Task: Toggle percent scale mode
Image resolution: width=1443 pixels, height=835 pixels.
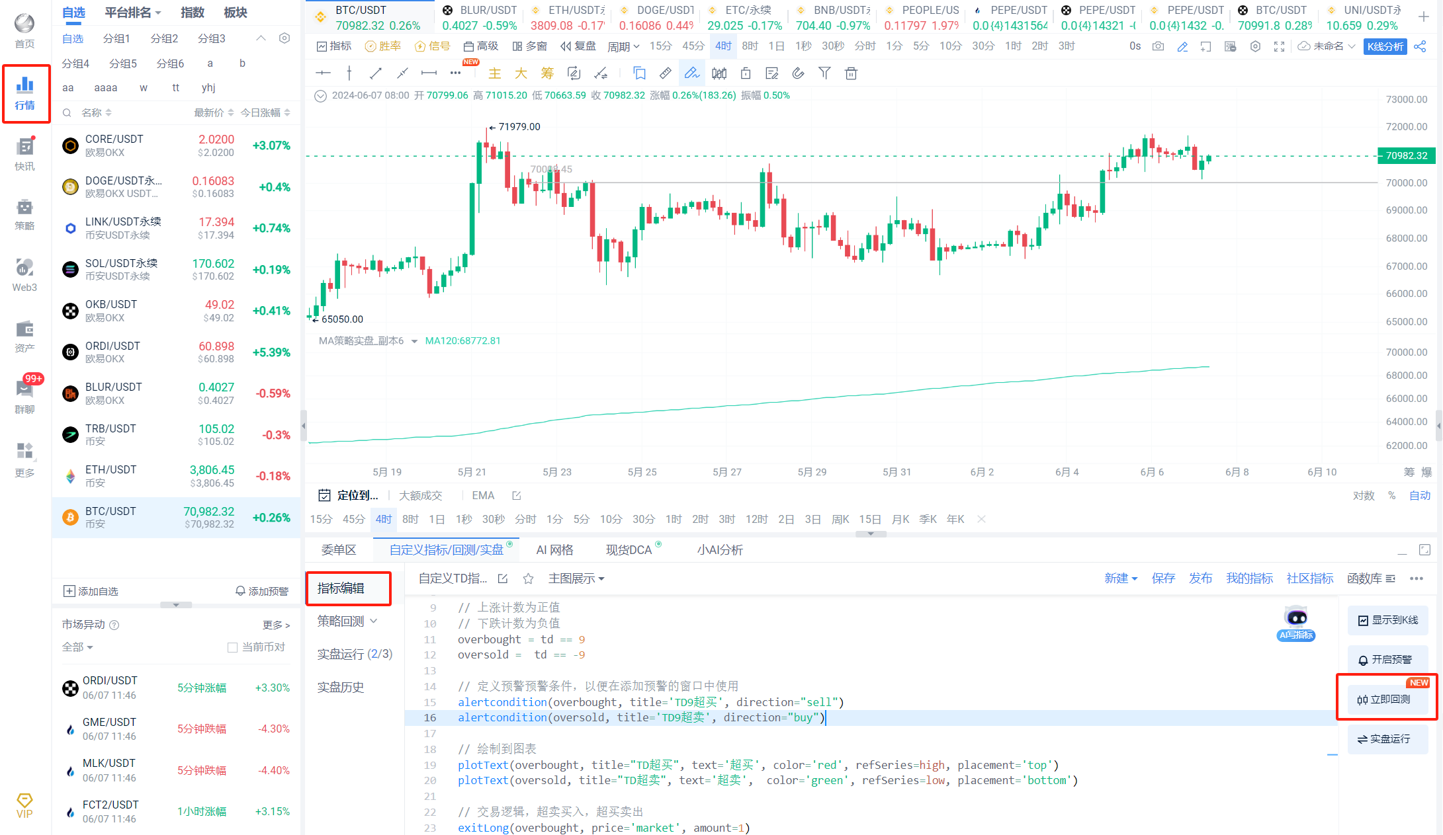Action: coord(1392,495)
